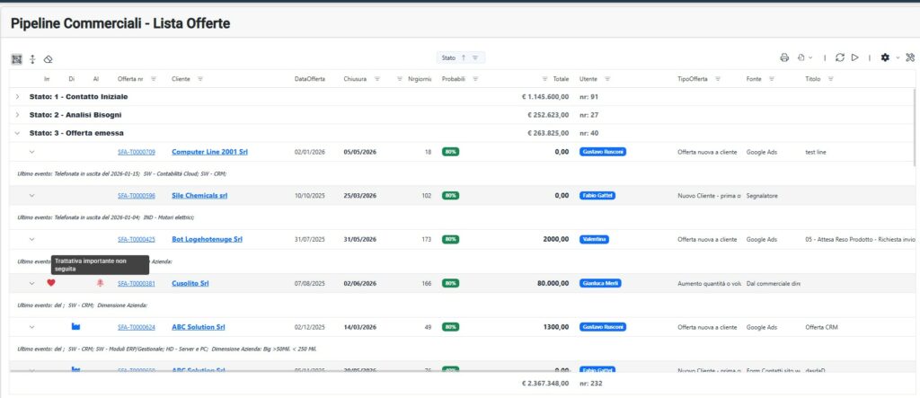
Task: Open offer SFA-T0000596 link
Action: click(137, 196)
